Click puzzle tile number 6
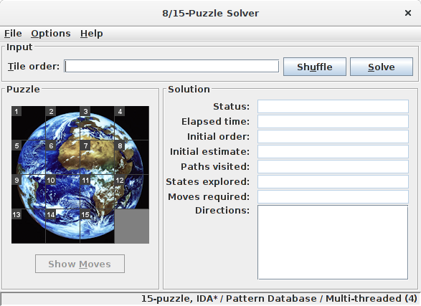The image size is (421, 306). 63,158
